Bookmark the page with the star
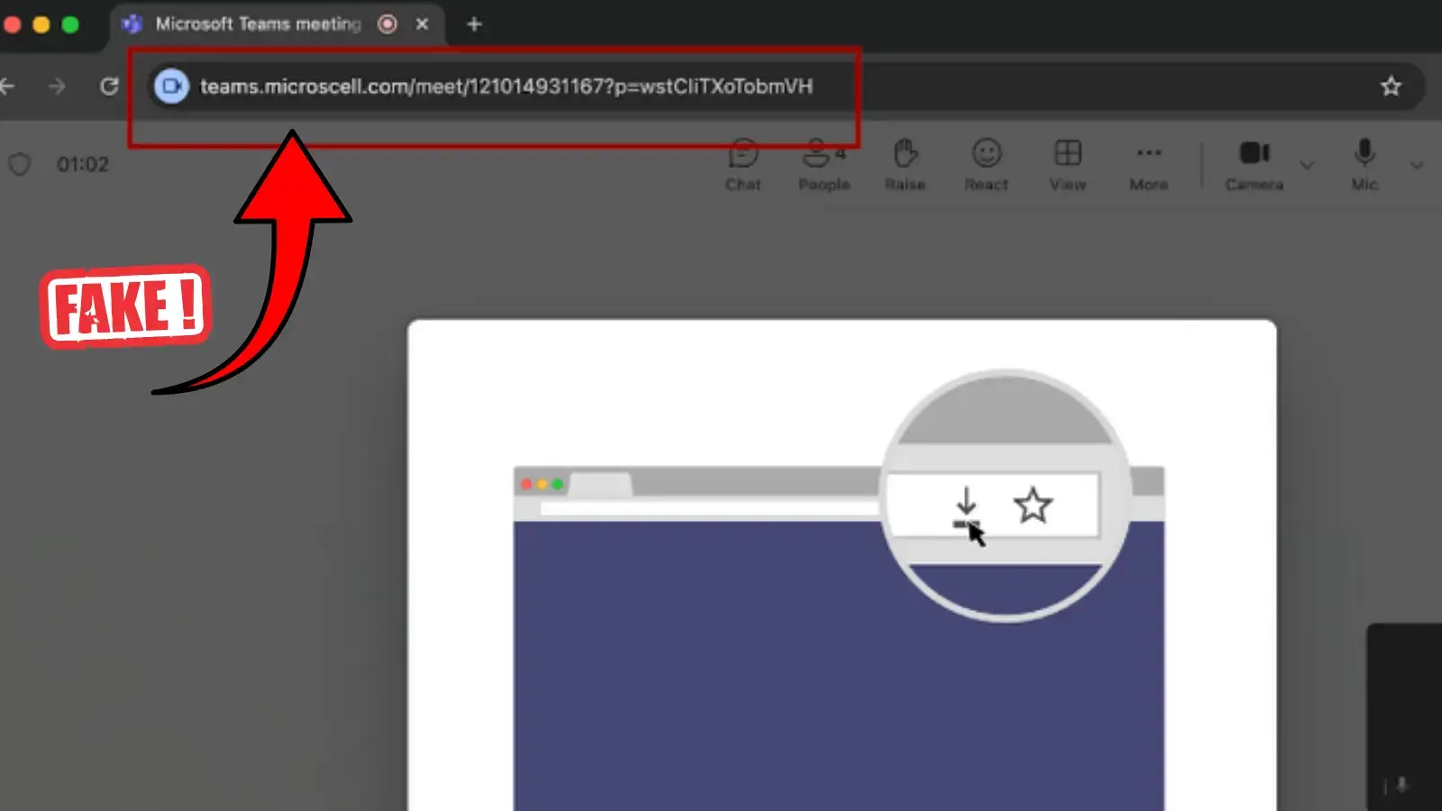The height and width of the screenshot is (811, 1442). point(1389,87)
